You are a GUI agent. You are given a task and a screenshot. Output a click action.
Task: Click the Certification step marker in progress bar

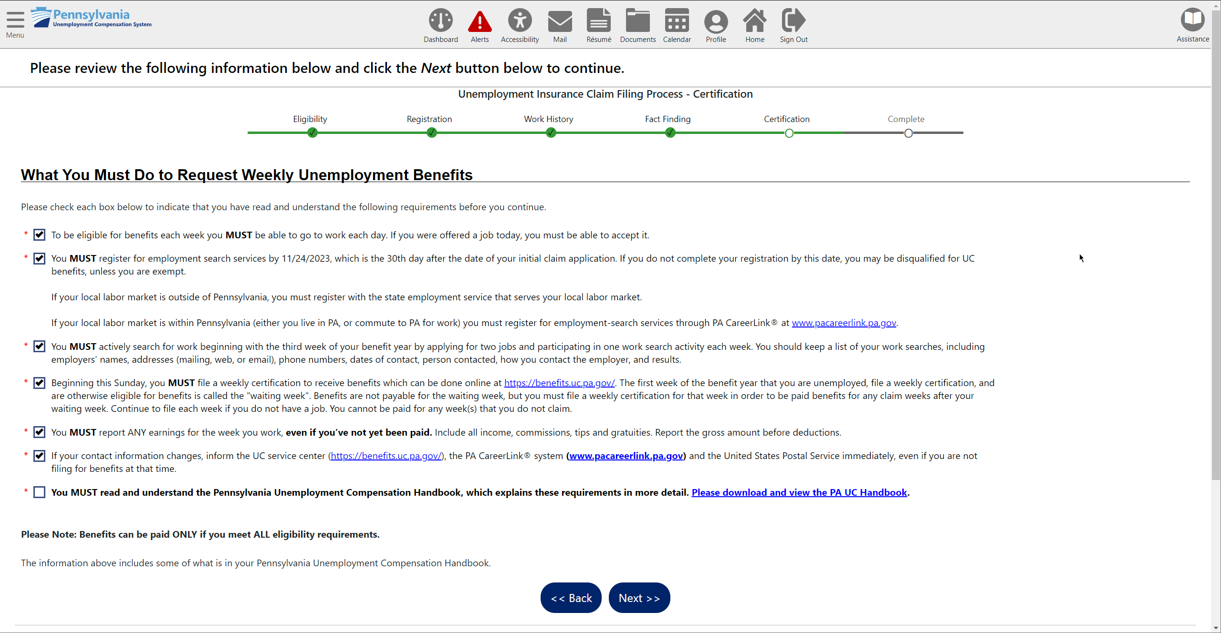789,133
